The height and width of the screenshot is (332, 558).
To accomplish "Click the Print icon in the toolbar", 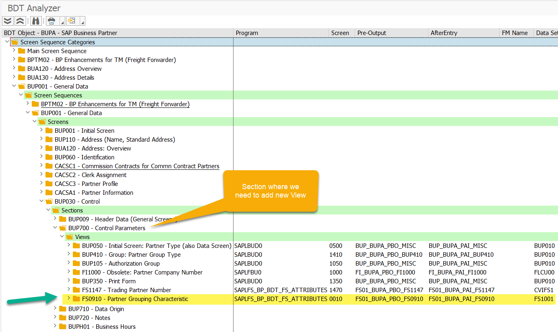I will tap(50, 21).
